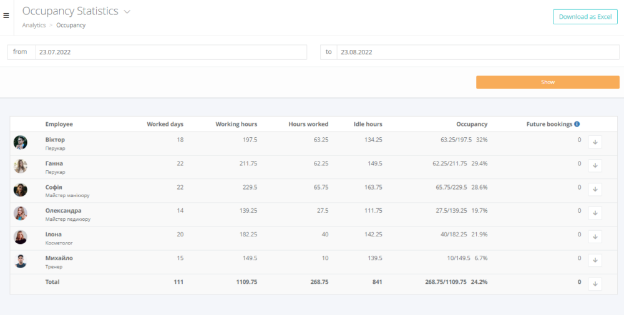The height and width of the screenshot is (315, 624).
Task: Click the download arrow for Софія
Action: 595,190
